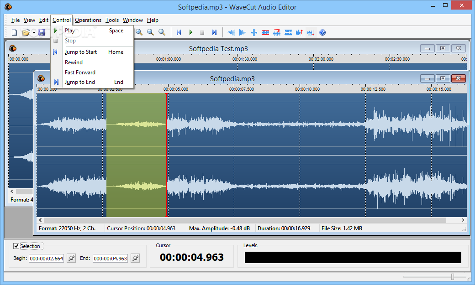Create a new file with the New toolbar icon
This screenshot has width=475, height=285.
(14, 32)
